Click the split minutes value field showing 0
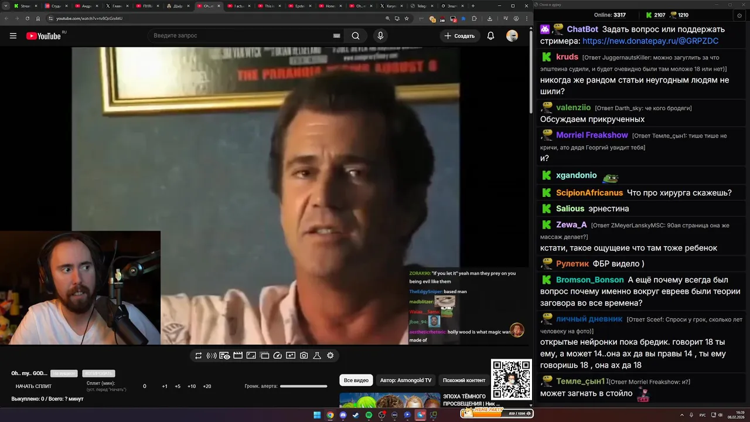Image resolution: width=750 pixels, height=422 pixels. click(x=145, y=386)
